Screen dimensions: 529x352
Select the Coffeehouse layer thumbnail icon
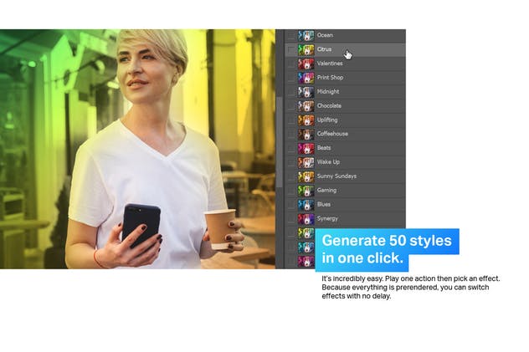click(306, 134)
